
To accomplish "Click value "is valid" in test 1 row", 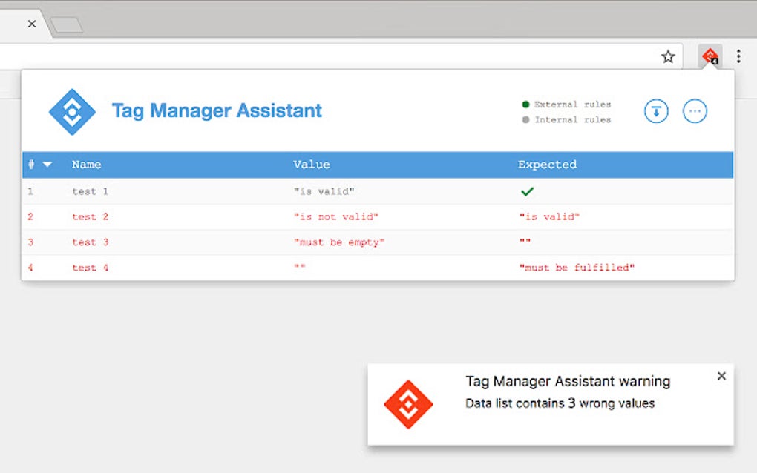I will click(x=324, y=191).
